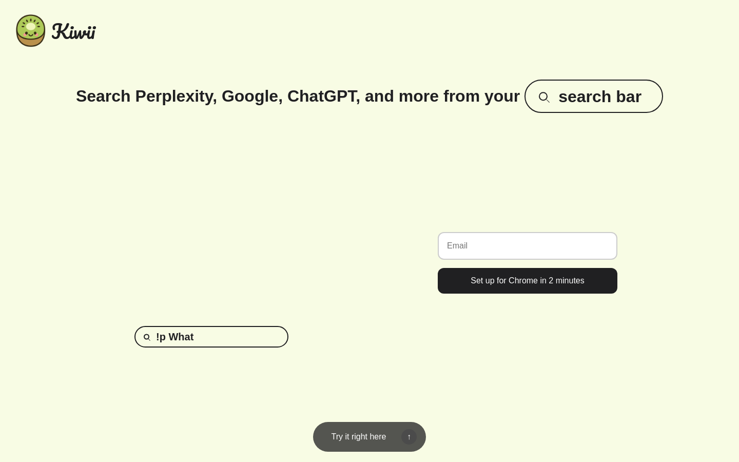Click the magnifier icon beside '!p What'
The image size is (739, 462).
pyautogui.click(x=147, y=337)
